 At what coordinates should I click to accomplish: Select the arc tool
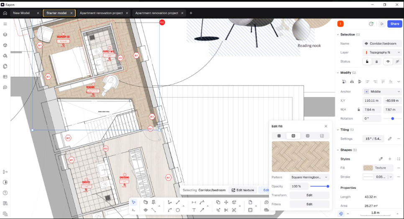[169, 210]
